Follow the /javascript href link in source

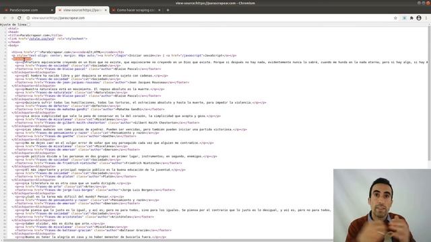pos(191,55)
